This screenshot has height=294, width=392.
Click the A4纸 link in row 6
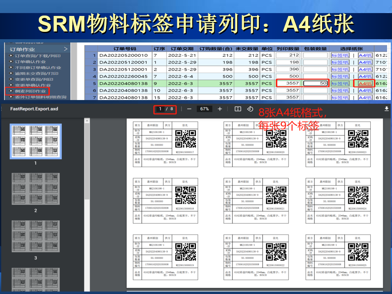365,90
